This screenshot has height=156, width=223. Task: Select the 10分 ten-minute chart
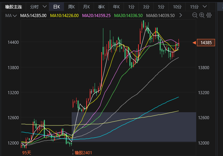177,7
